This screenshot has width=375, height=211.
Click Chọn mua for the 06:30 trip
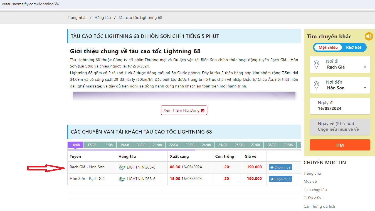(280, 167)
